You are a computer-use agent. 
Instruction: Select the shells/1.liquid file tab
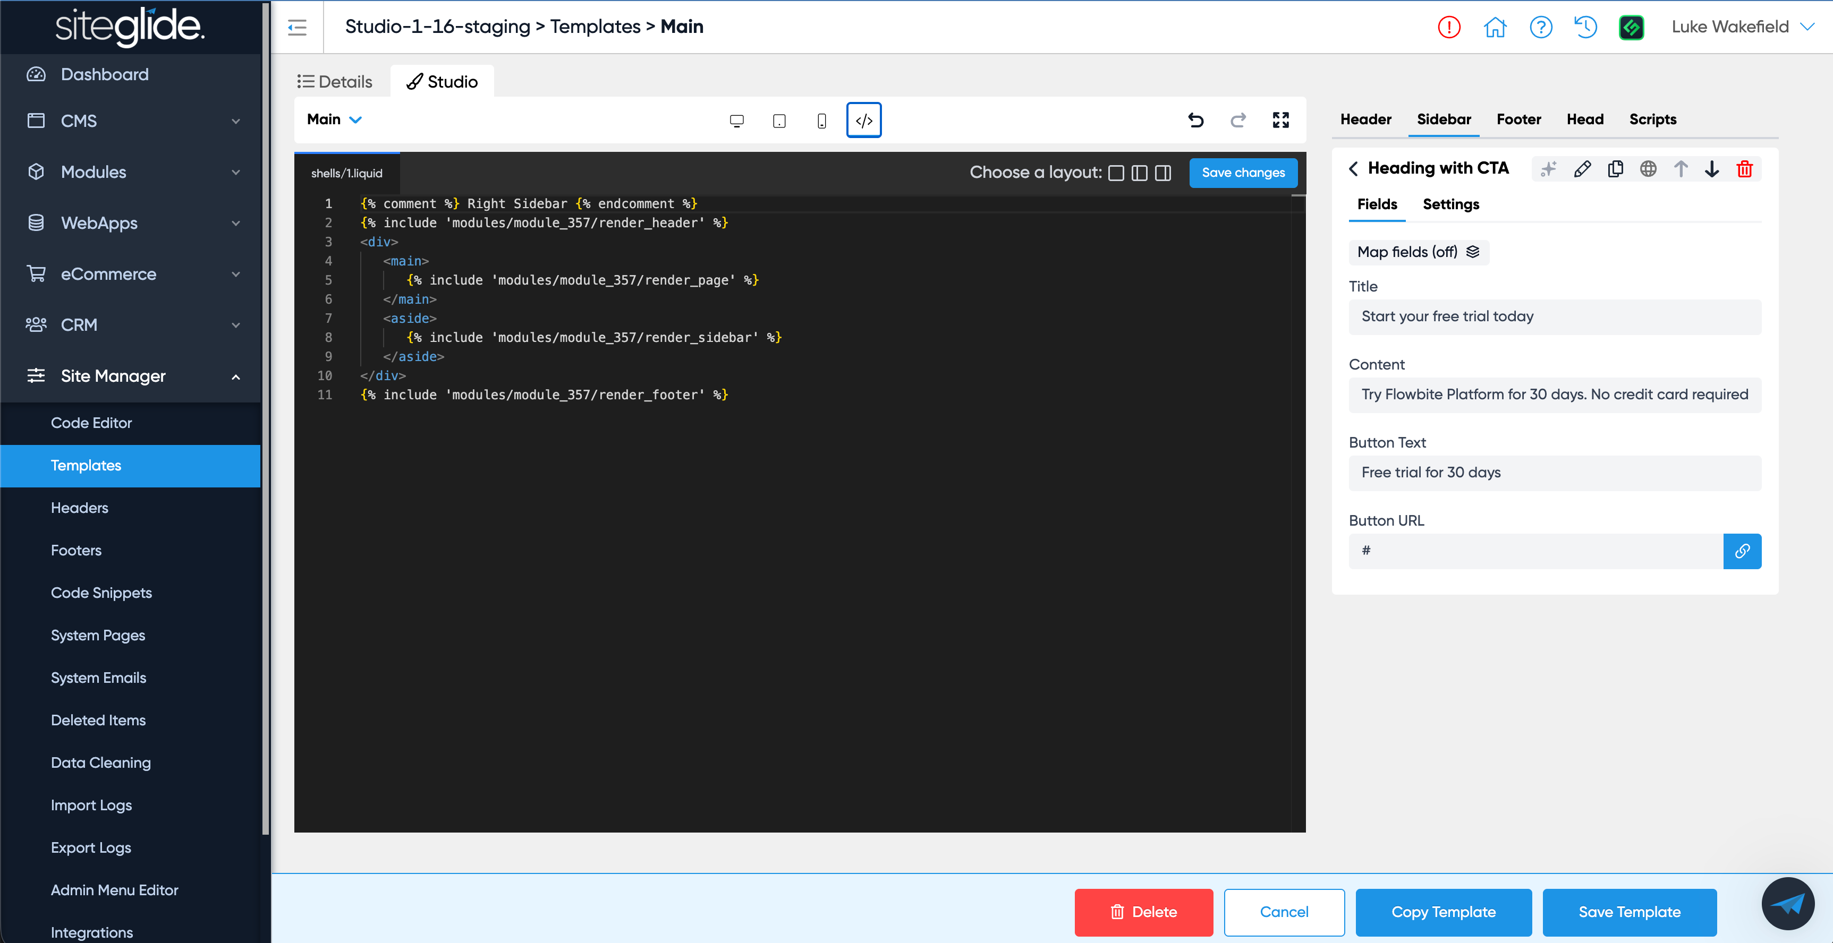coord(346,174)
